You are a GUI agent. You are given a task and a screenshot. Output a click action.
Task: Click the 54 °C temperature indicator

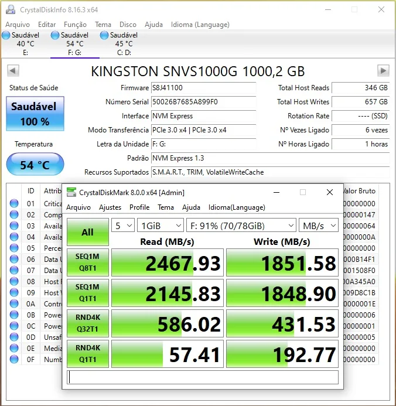[35, 164]
